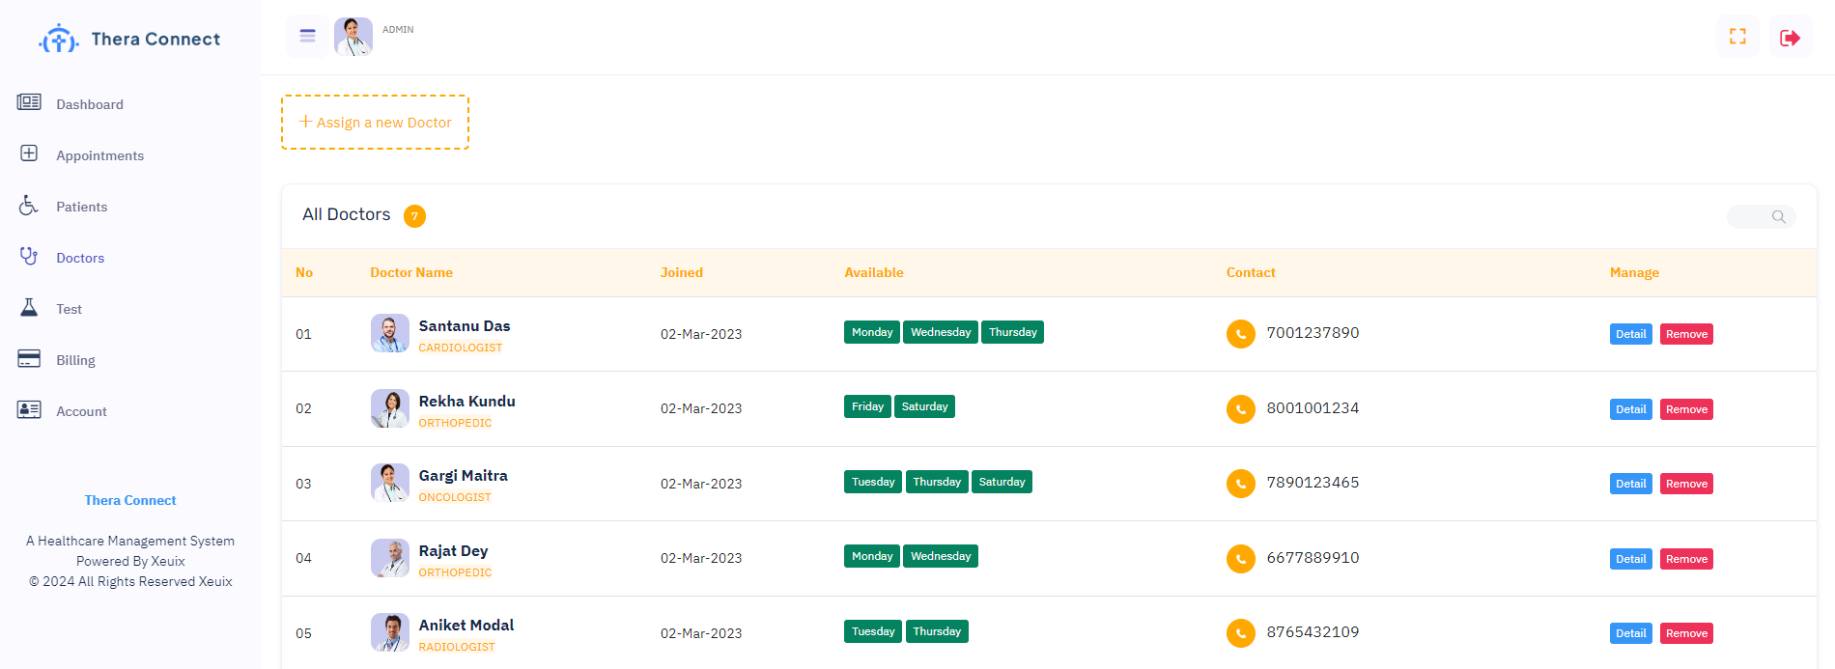Select Account in the sidebar
The height and width of the screenshot is (669, 1835).
(81, 411)
